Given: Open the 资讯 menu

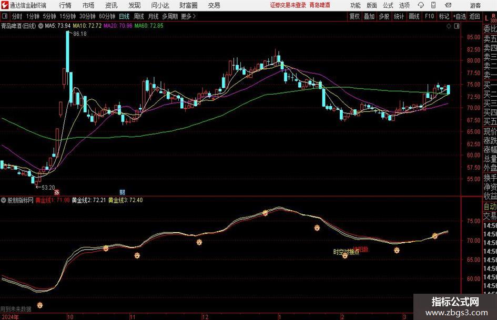Looking at the screenshot, I should pyautogui.click(x=111, y=5).
